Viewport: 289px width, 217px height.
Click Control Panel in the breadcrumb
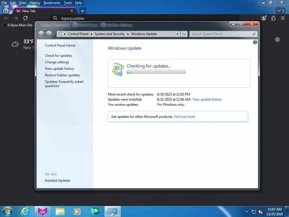(78, 34)
